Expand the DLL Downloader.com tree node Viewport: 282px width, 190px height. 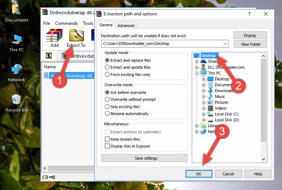pos(197,67)
